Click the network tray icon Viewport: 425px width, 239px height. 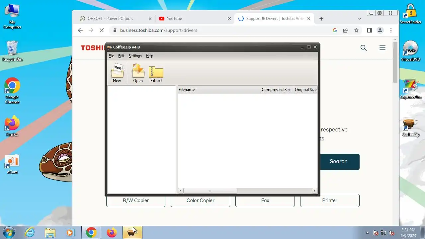click(383, 233)
